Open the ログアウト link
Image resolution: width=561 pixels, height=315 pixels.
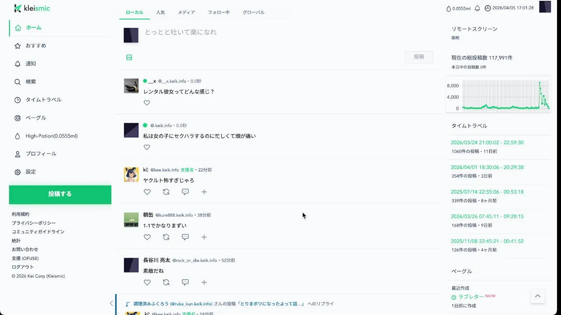pyautogui.click(x=23, y=267)
